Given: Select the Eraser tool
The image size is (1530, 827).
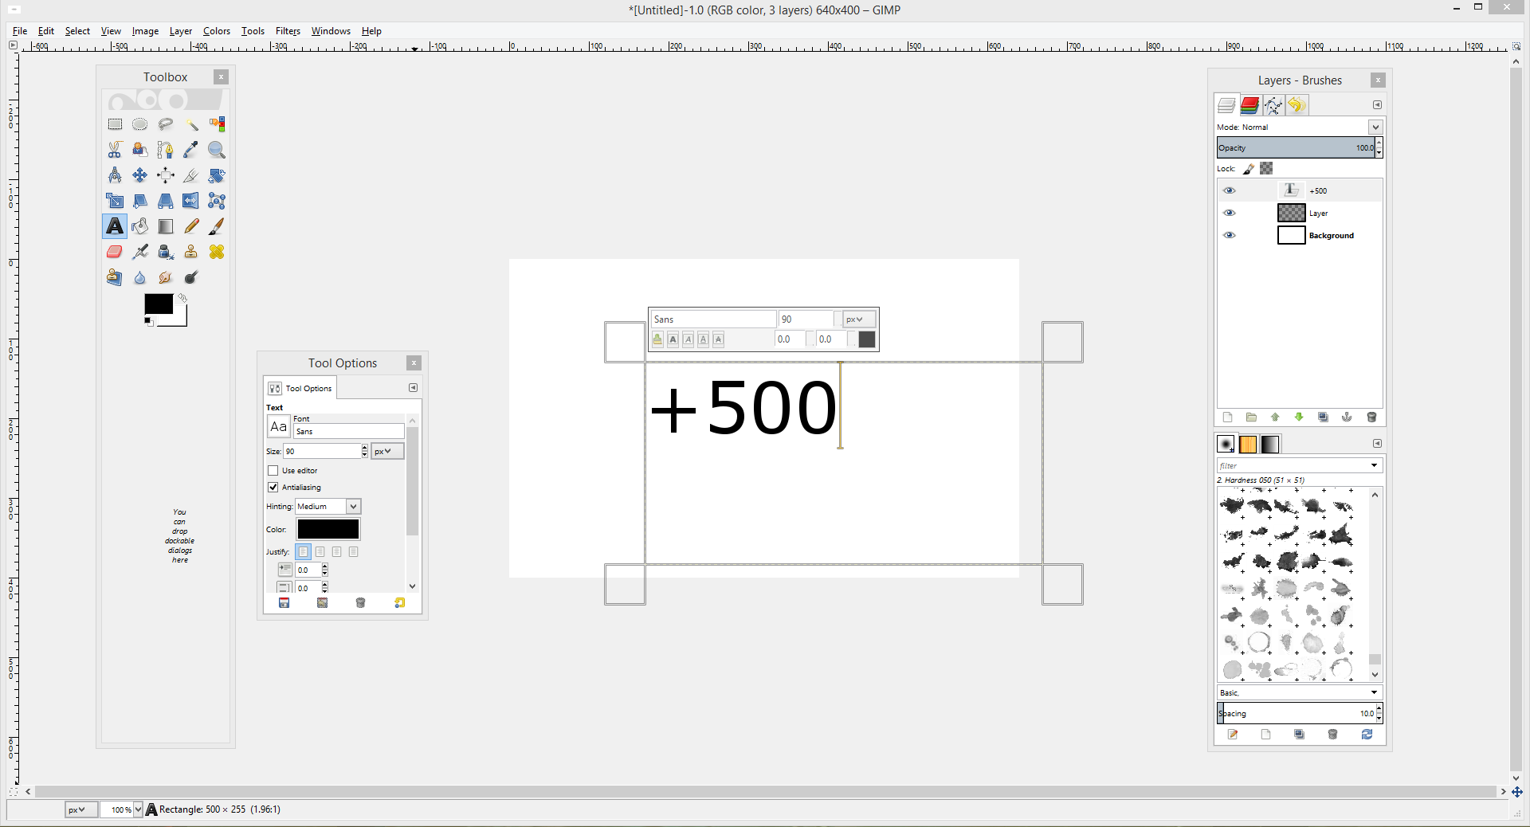Looking at the screenshot, I should click(115, 252).
